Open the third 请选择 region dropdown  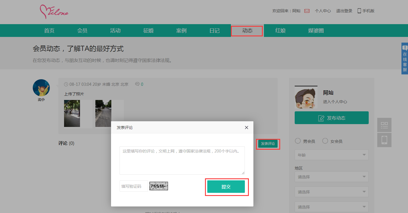click(x=332, y=207)
